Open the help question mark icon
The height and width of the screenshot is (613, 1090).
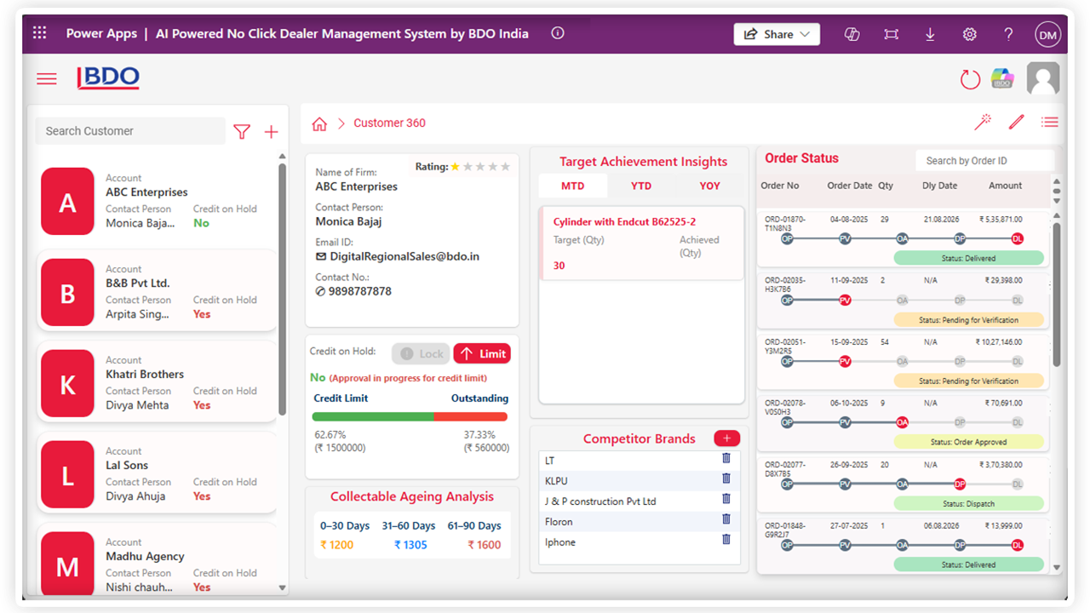pos(1008,34)
